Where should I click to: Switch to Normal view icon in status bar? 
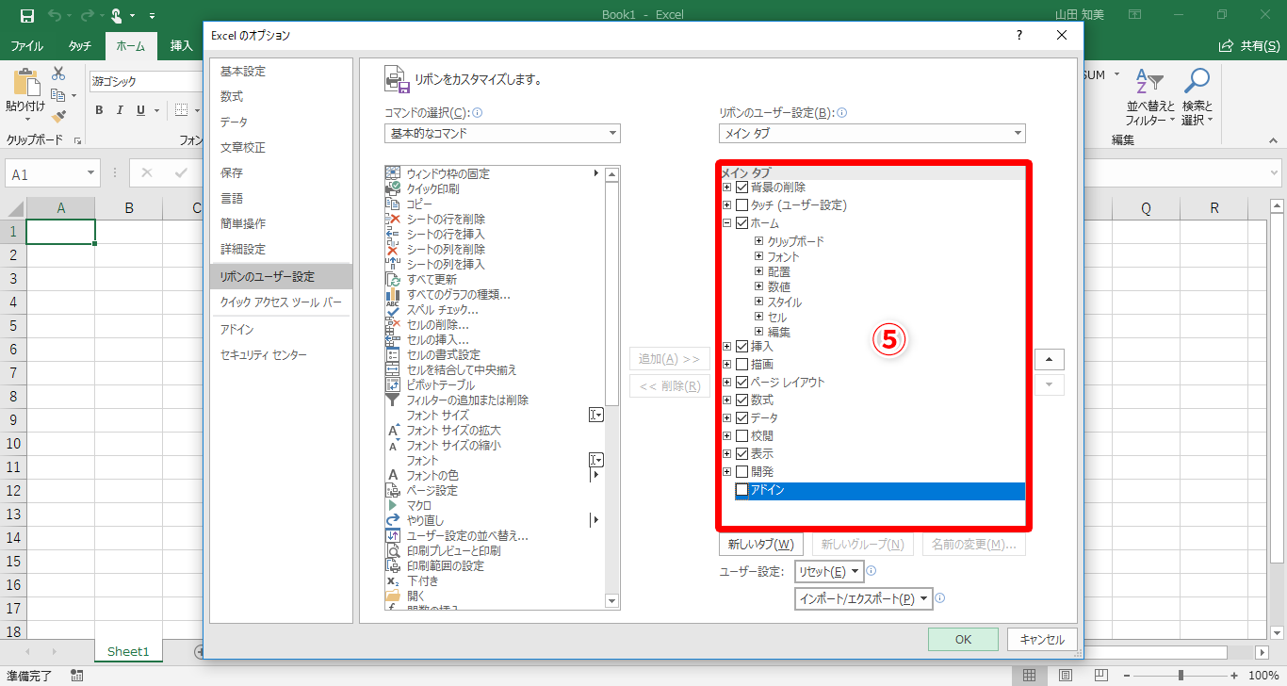coord(1029,676)
